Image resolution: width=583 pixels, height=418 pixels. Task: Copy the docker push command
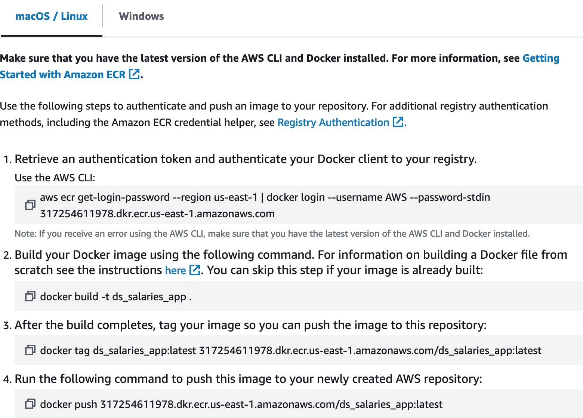(30, 404)
